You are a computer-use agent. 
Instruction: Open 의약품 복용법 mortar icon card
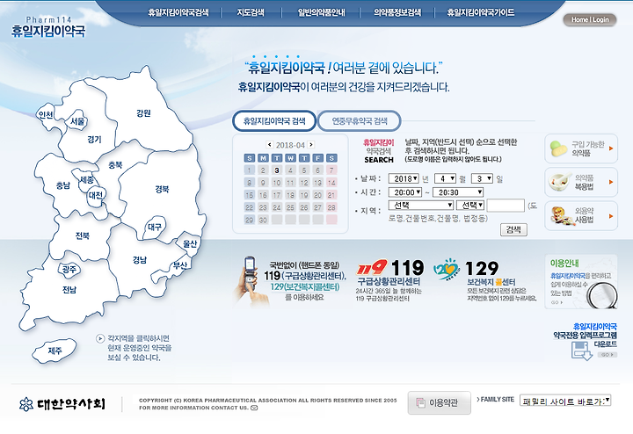point(581,182)
